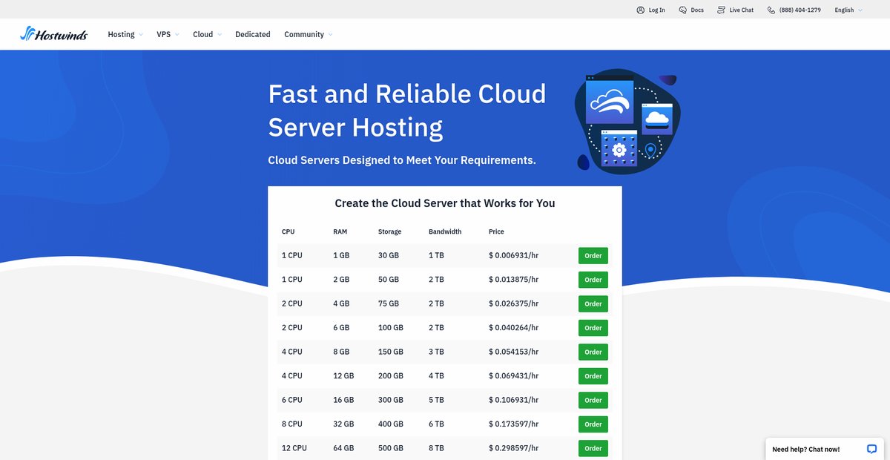Click the Price column header

tap(496, 231)
